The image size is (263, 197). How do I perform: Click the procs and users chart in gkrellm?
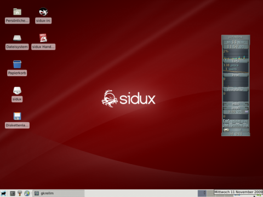(x=236, y=68)
